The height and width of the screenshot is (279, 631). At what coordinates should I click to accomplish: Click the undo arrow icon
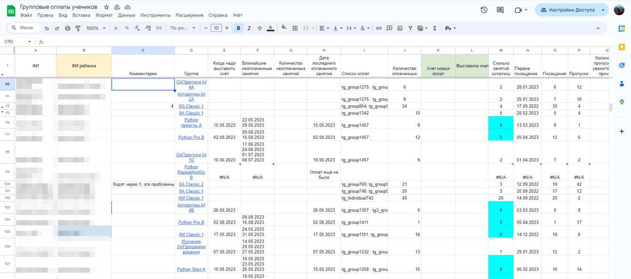click(x=47, y=28)
